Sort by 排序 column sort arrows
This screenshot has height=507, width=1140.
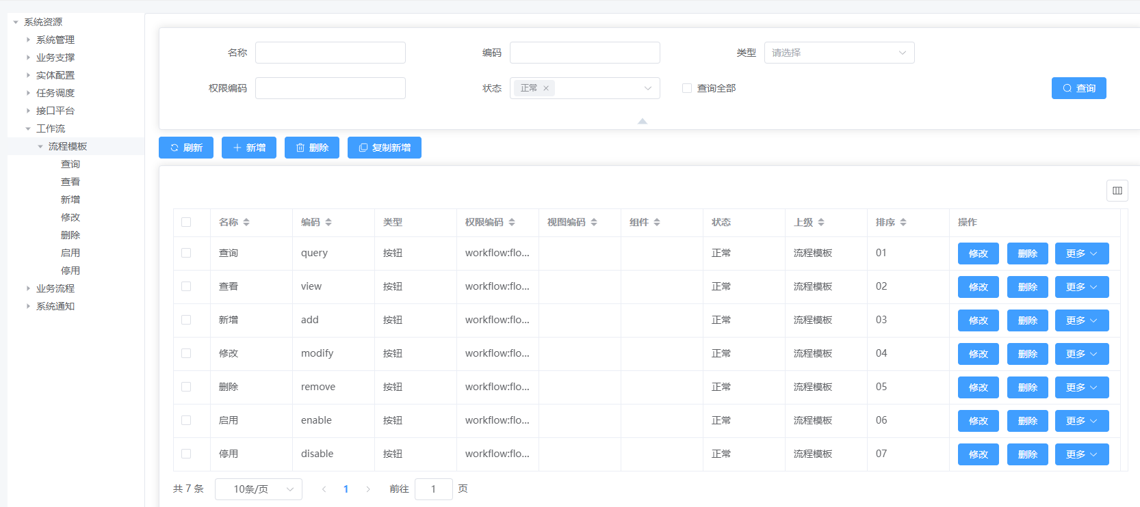(903, 222)
